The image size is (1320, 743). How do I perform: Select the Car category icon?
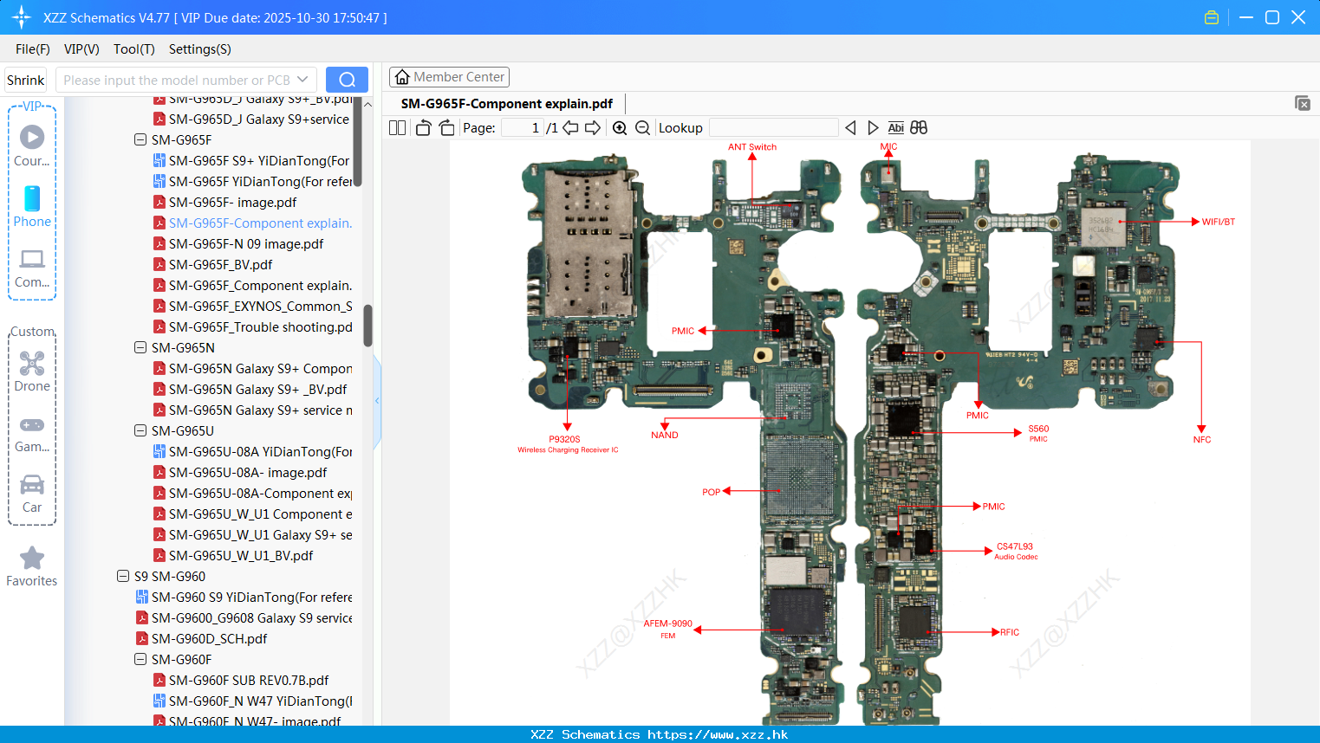point(32,485)
